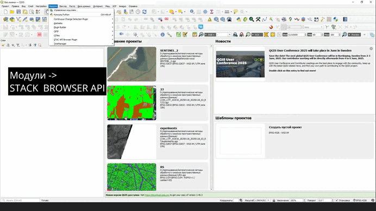The image size is (376, 211).
Task: Expand the Plugin Builder submenu
Action: point(82,27)
